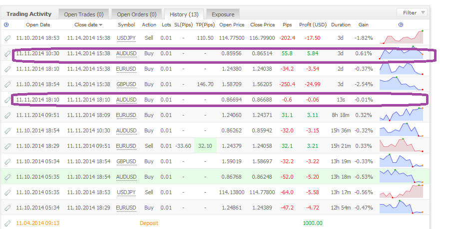Click the mini chart for the first USDJPY trade

(401, 37)
